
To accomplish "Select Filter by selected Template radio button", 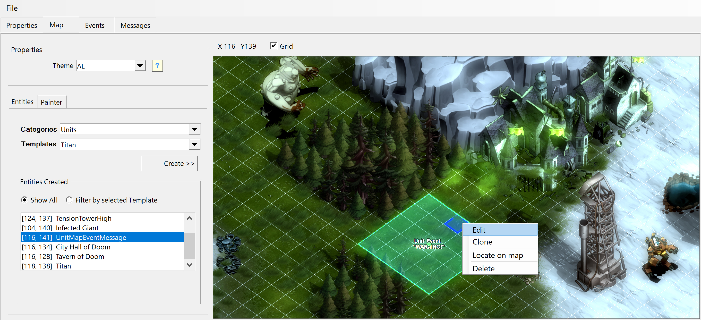I will click(69, 200).
